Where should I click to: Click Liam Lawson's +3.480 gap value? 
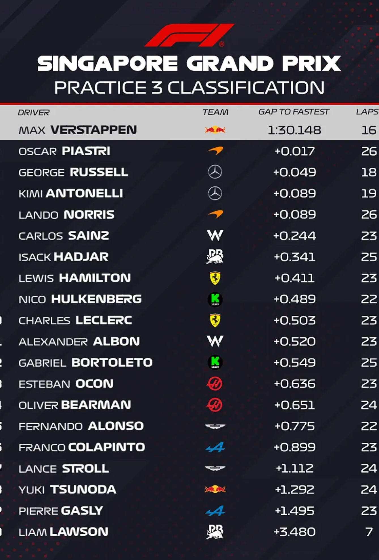click(x=294, y=532)
